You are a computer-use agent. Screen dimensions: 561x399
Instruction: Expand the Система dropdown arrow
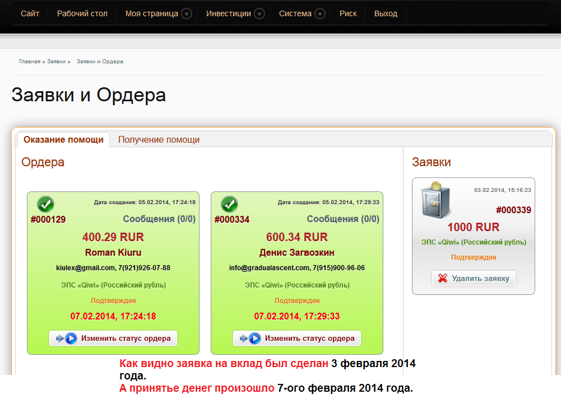[x=319, y=14]
